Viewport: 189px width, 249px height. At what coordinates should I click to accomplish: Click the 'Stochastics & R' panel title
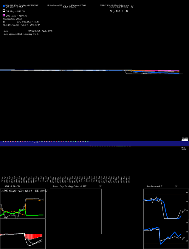tap(155, 186)
